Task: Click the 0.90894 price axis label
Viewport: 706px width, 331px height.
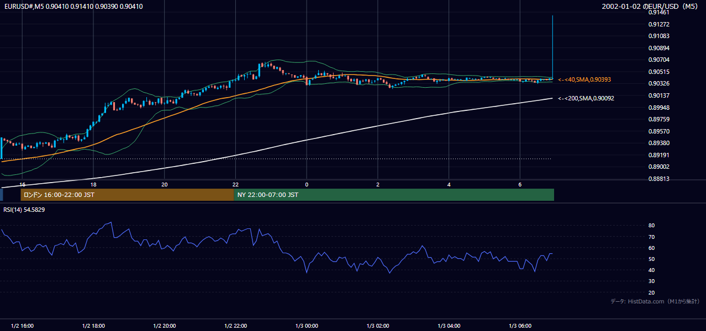Action: 658,48
